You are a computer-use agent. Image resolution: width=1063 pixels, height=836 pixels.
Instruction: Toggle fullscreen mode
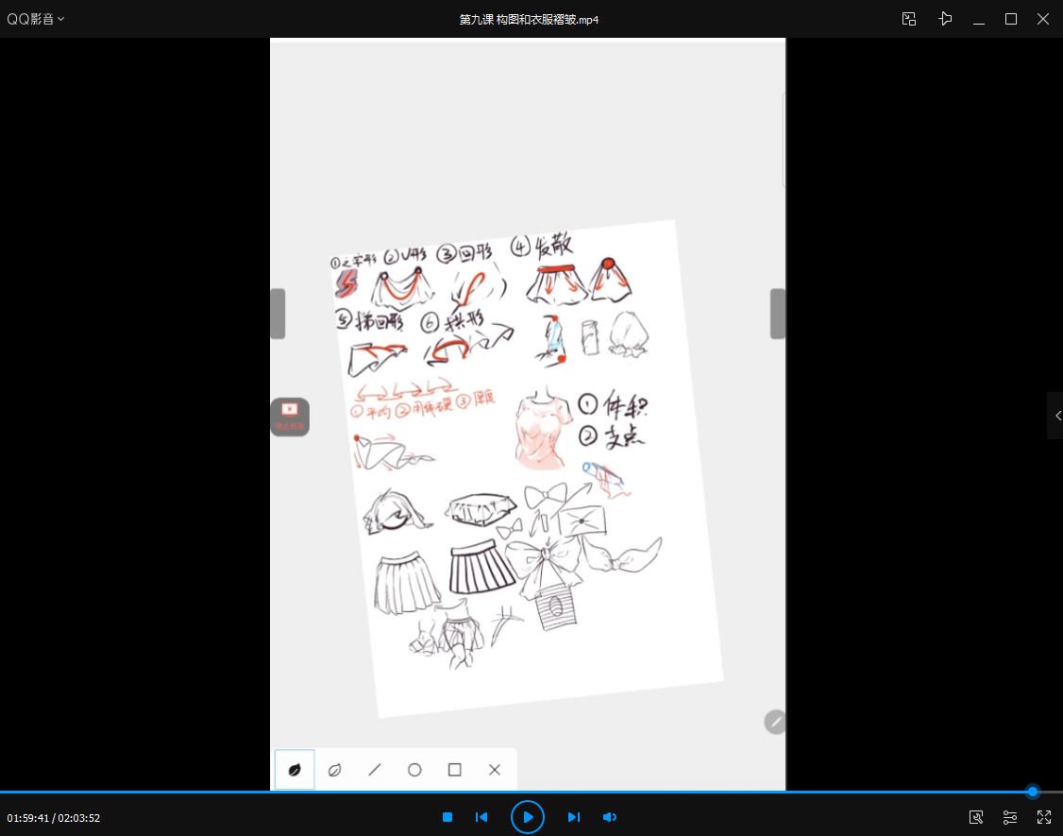[1044, 817]
